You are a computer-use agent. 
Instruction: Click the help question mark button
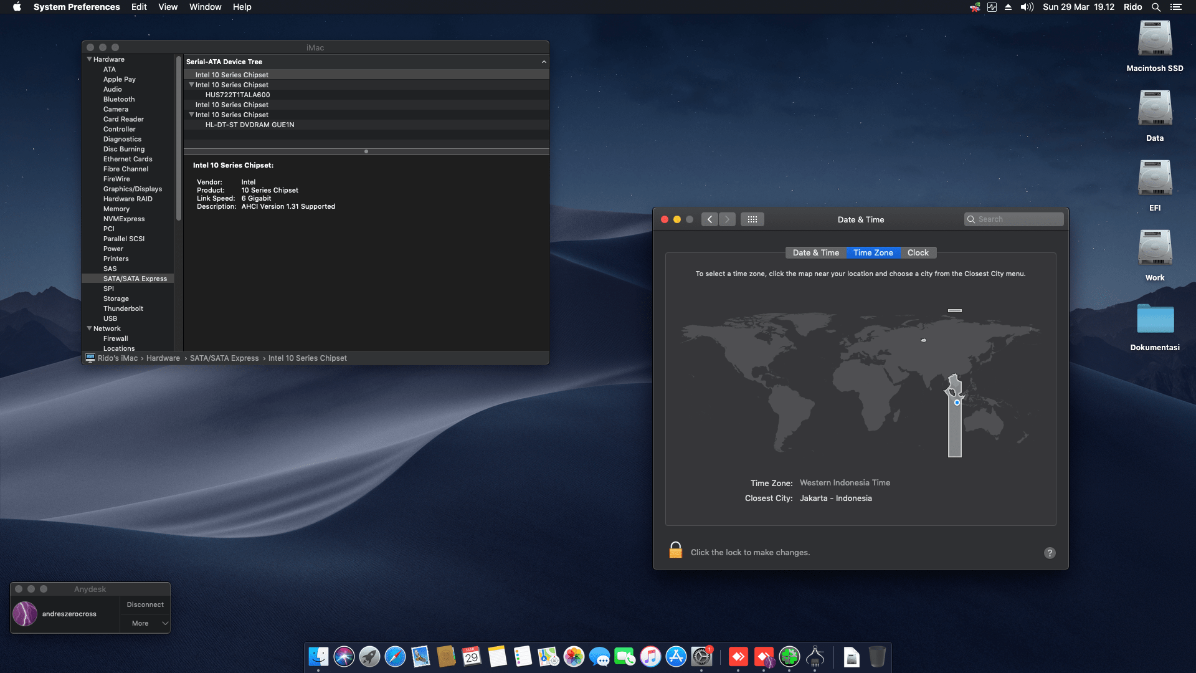[x=1050, y=553]
